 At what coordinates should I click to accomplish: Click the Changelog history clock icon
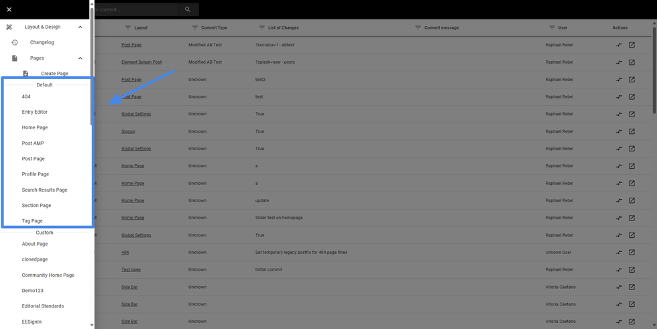click(x=15, y=42)
